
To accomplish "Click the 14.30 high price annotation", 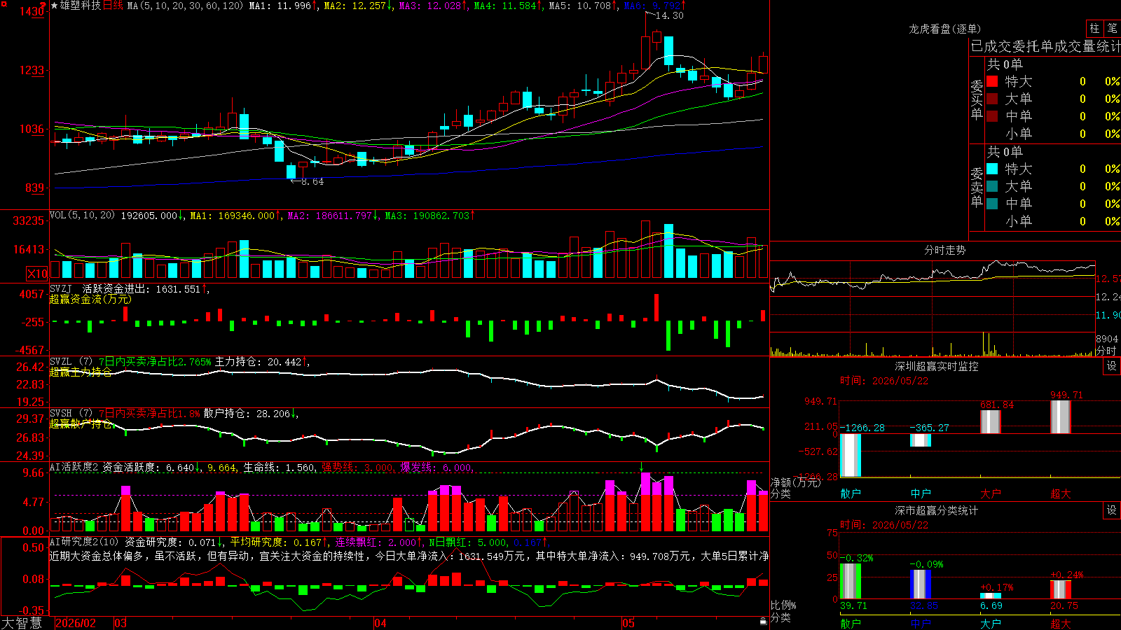I will point(669,15).
